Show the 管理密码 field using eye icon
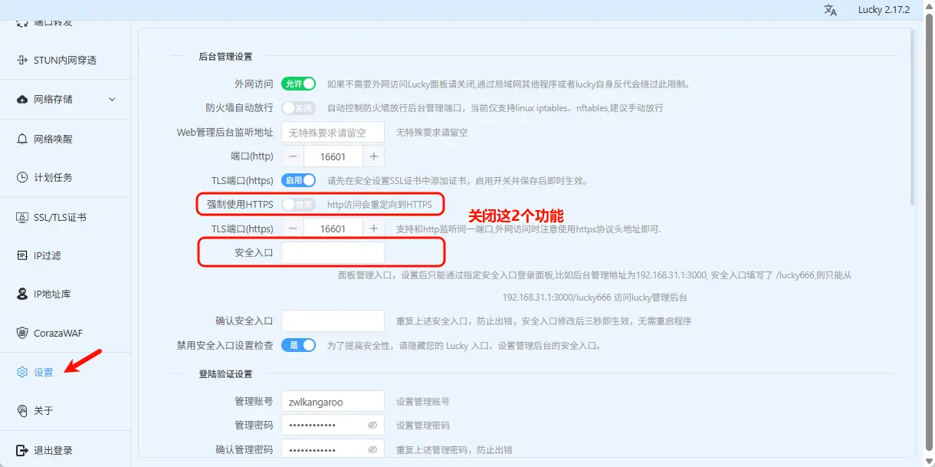This screenshot has height=467, width=935. (x=372, y=425)
